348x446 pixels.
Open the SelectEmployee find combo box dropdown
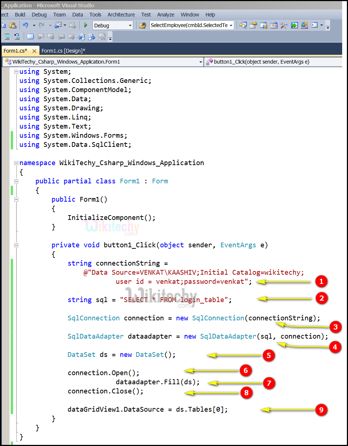click(231, 26)
